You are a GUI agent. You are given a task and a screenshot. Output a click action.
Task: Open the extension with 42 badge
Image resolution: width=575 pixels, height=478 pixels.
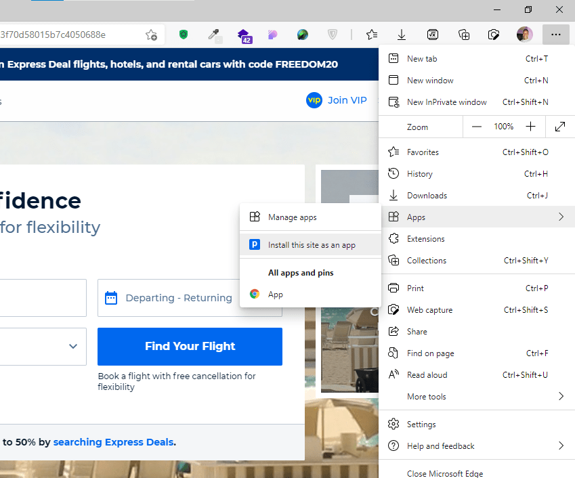pos(244,36)
